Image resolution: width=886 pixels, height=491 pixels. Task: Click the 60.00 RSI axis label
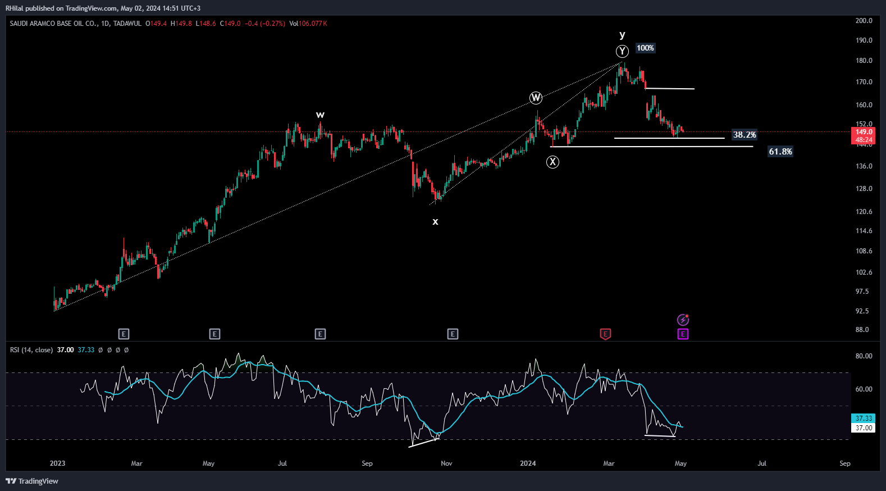point(864,389)
